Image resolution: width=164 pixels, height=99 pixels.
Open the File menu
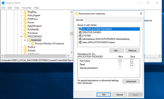point(3,8)
